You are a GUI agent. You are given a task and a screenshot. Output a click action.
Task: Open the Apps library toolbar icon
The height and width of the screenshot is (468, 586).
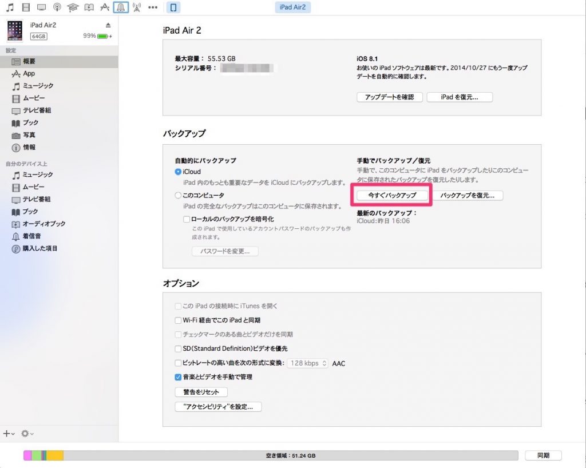point(105,7)
